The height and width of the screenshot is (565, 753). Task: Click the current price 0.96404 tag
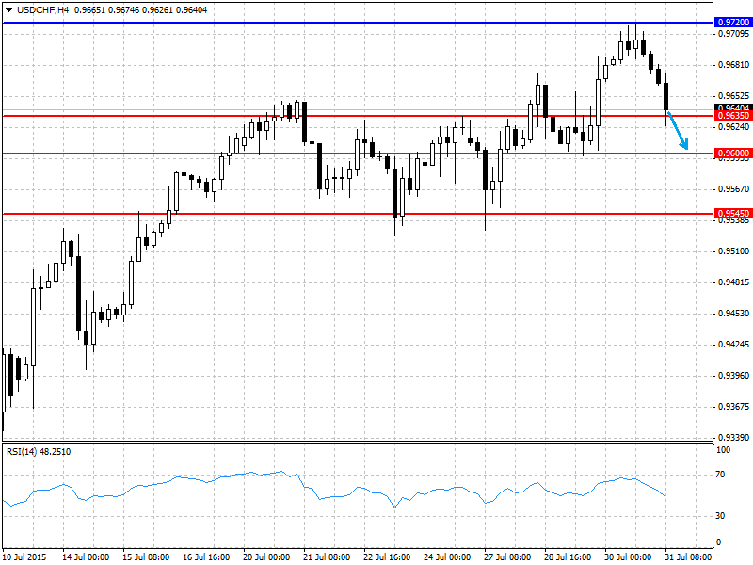click(733, 107)
